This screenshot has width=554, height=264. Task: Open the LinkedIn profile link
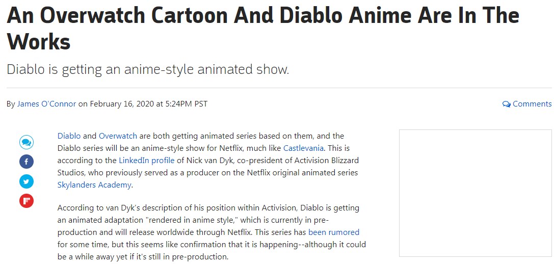147,161
